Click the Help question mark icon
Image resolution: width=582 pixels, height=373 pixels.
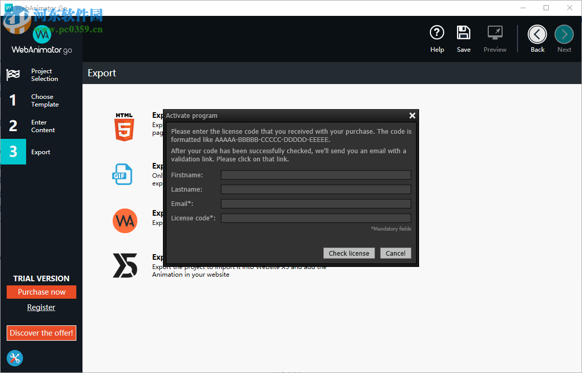pos(437,33)
